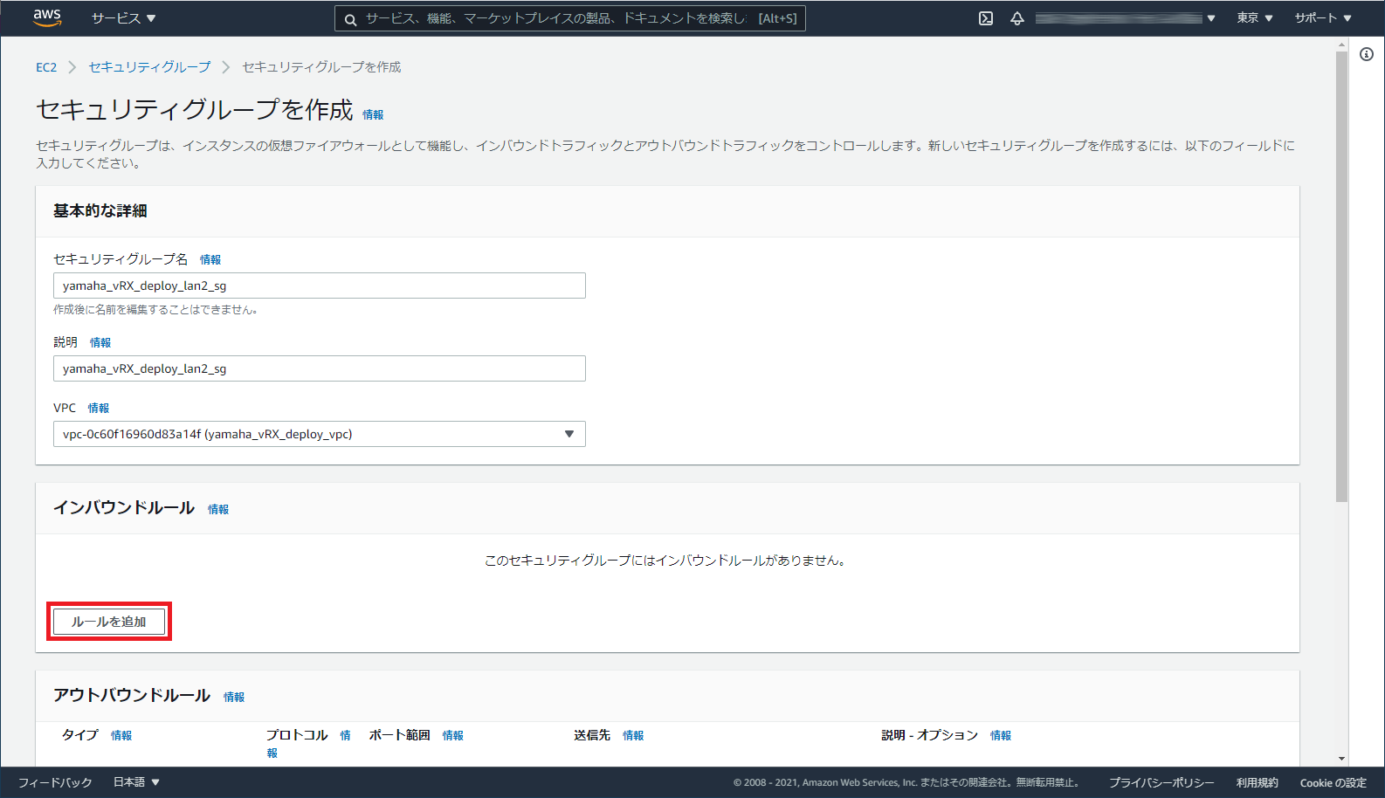Open the CloudShell terminal icon
The image size is (1385, 798).
click(986, 18)
